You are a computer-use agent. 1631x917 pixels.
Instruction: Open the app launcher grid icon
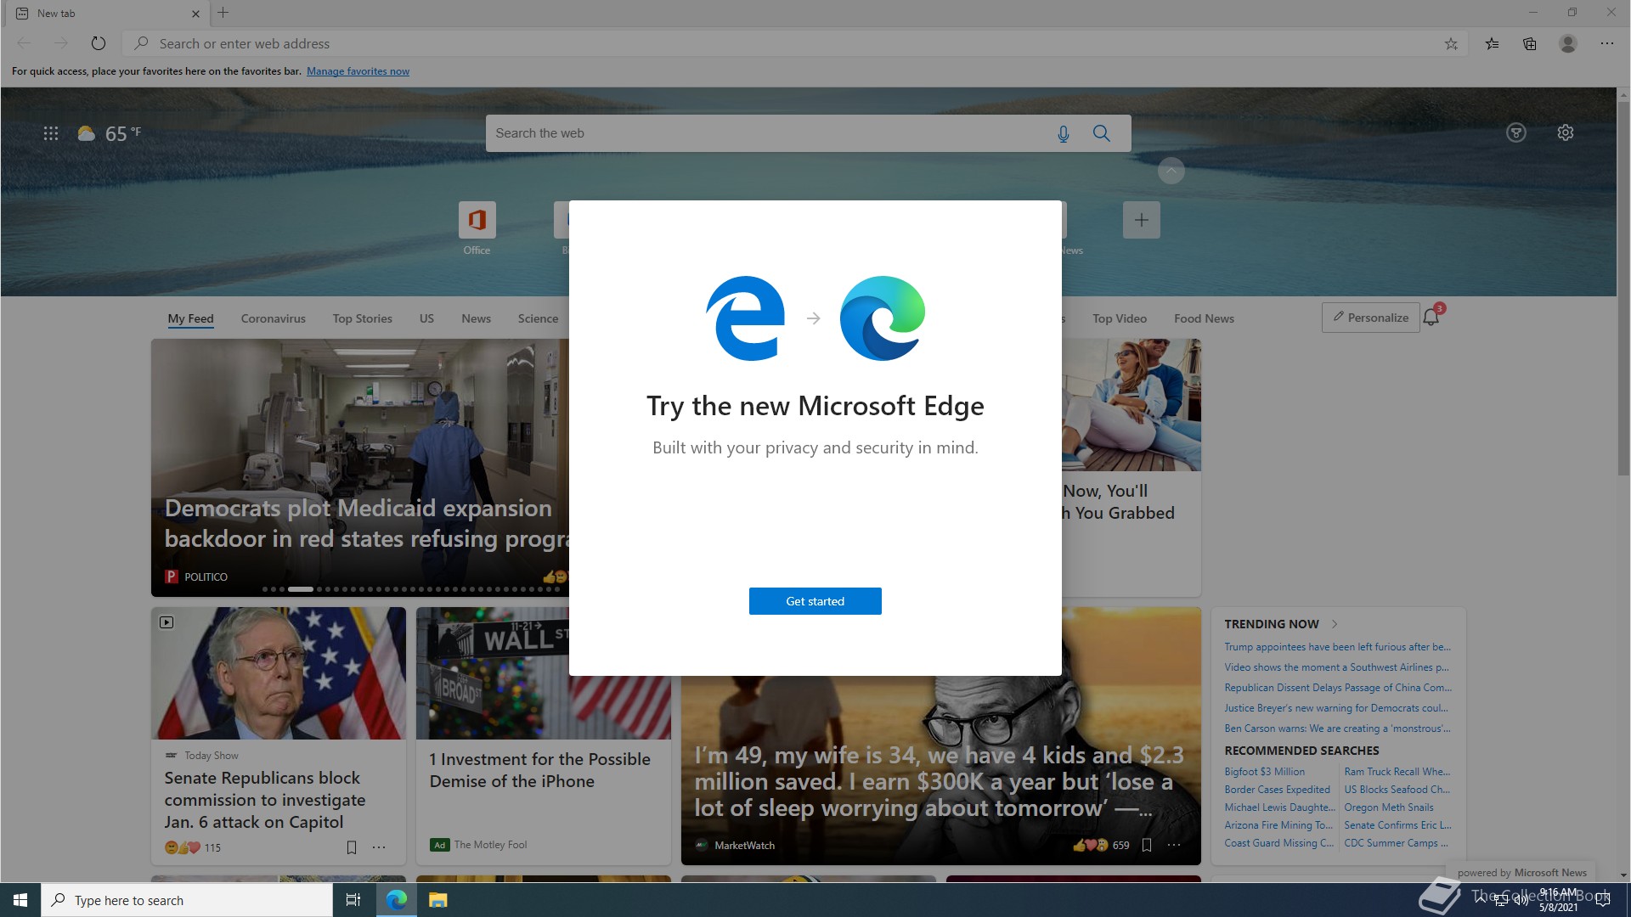coord(51,133)
